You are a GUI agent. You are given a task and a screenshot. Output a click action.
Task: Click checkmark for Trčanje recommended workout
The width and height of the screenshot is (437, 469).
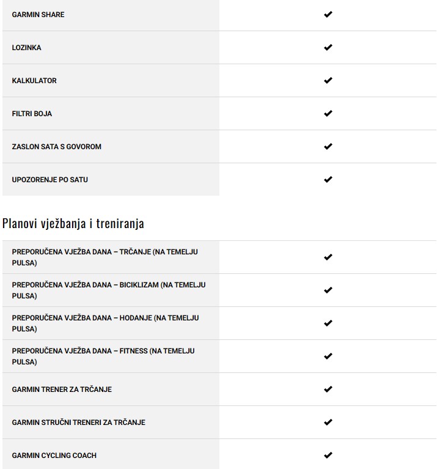328,257
